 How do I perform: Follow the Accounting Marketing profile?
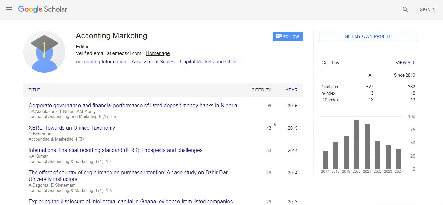pyautogui.click(x=287, y=37)
